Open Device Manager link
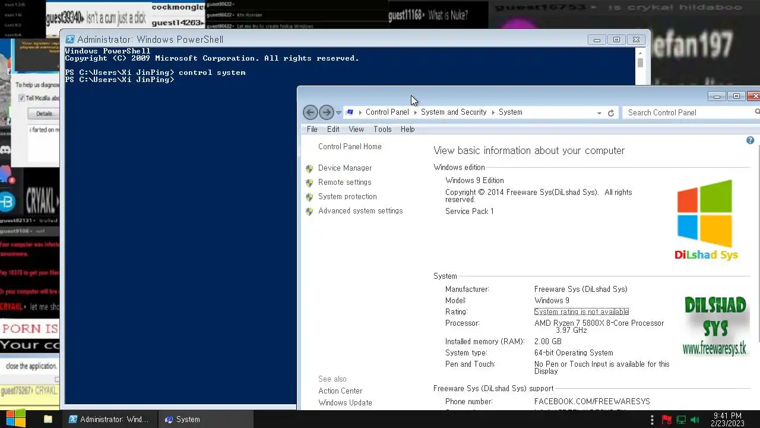Viewport: 760px width, 428px height. click(x=345, y=168)
